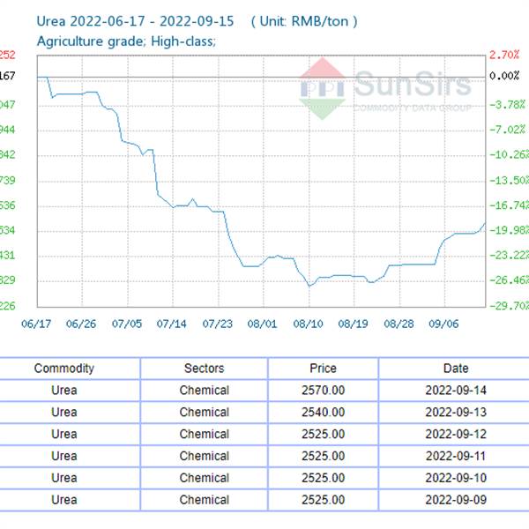Click the -10.26% percentage axis label

[509, 154]
